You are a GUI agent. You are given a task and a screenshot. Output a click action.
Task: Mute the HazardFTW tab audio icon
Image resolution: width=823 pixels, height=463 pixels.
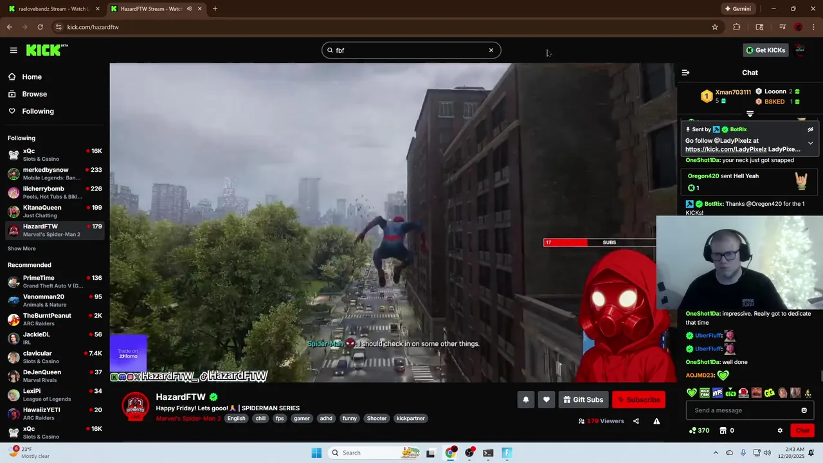[189, 9]
